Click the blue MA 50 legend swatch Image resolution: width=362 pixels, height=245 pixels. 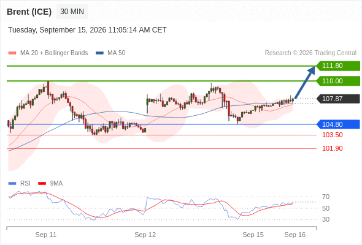tap(99, 53)
